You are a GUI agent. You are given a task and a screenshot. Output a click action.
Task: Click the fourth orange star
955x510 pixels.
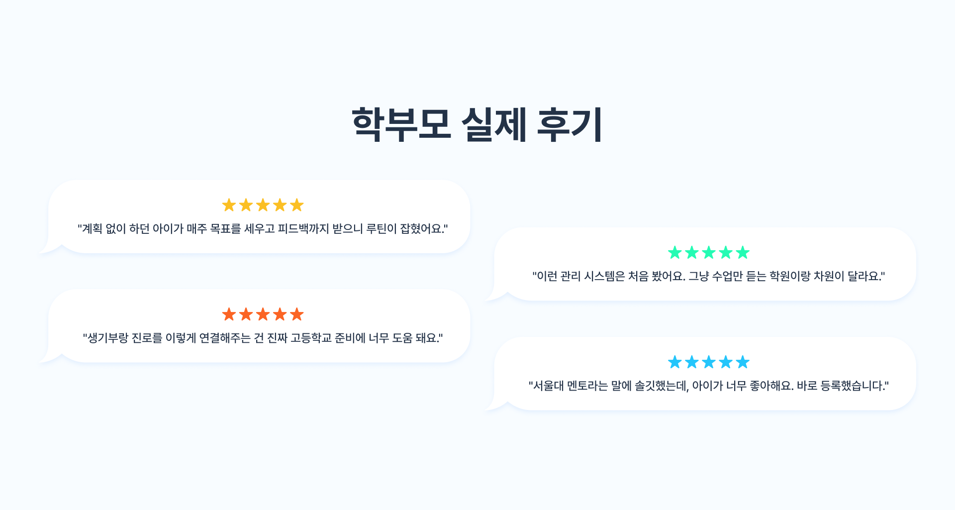coord(280,314)
